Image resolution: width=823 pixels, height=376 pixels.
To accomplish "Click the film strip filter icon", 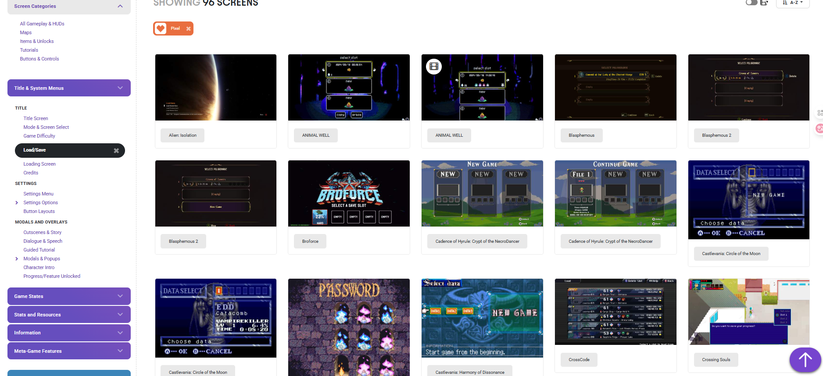I will (764, 3).
